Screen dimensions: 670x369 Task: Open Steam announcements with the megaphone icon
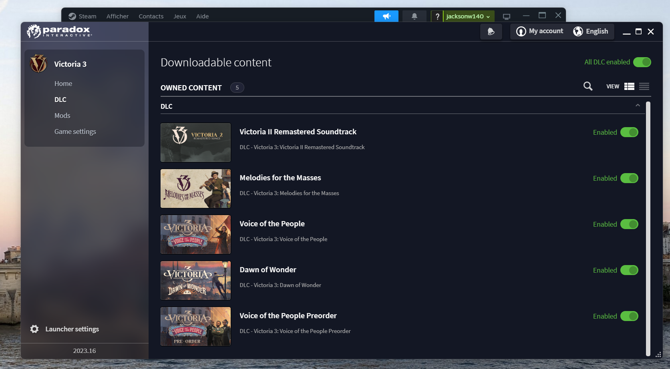[x=386, y=16]
